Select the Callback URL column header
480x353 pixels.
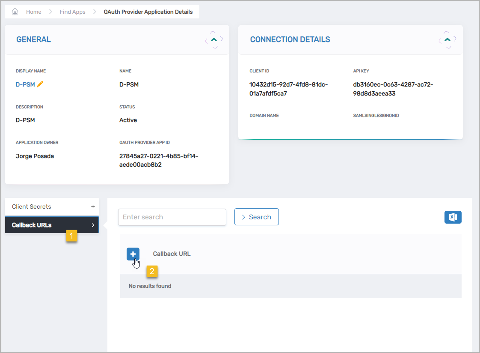click(x=172, y=254)
